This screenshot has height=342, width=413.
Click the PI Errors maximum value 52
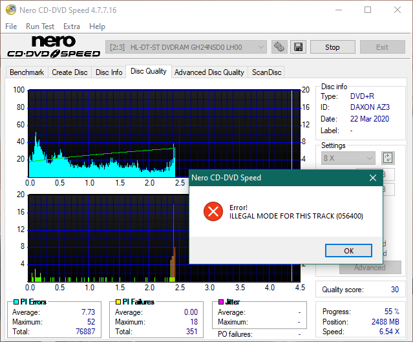coord(91,322)
